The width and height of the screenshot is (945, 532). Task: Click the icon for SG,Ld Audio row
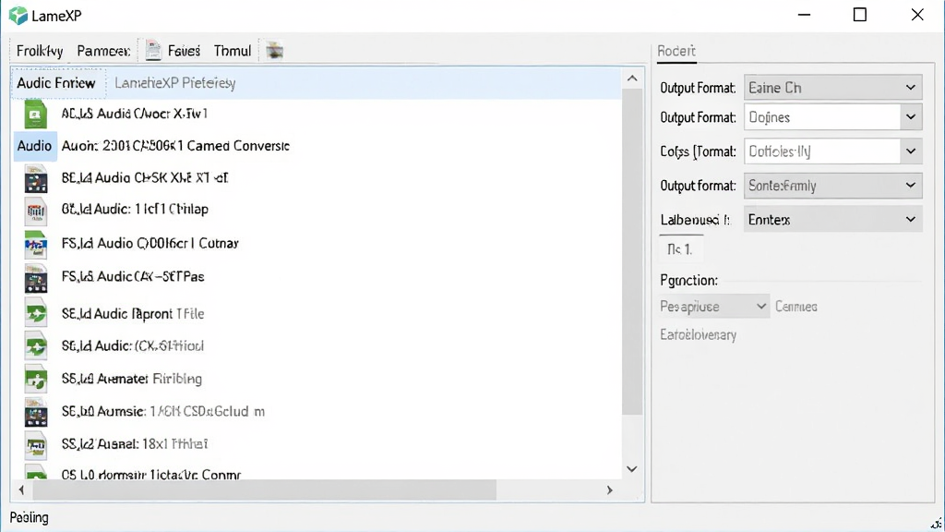coord(36,345)
